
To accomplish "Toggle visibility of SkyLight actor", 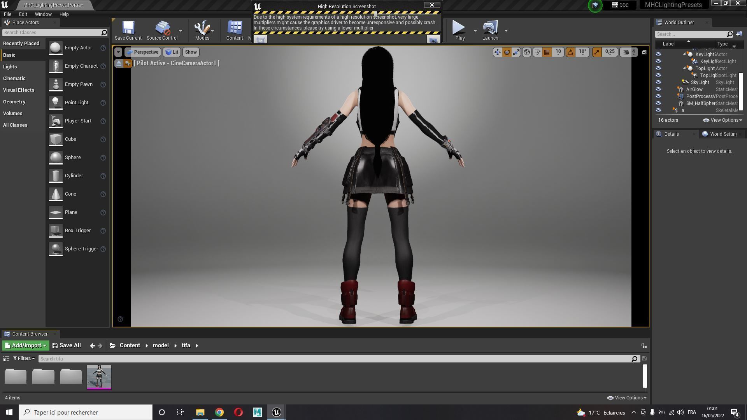I will [x=658, y=82].
